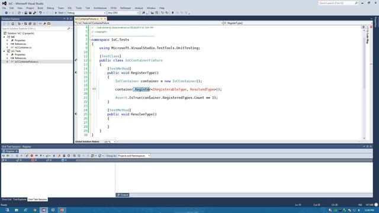Viewport: 379px width, 213px height.
Task: Click File Explorer icon in Windows taskbar
Action: (17, 210)
